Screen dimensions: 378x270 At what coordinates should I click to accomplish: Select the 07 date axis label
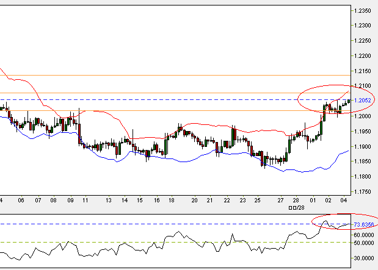(x=38, y=200)
